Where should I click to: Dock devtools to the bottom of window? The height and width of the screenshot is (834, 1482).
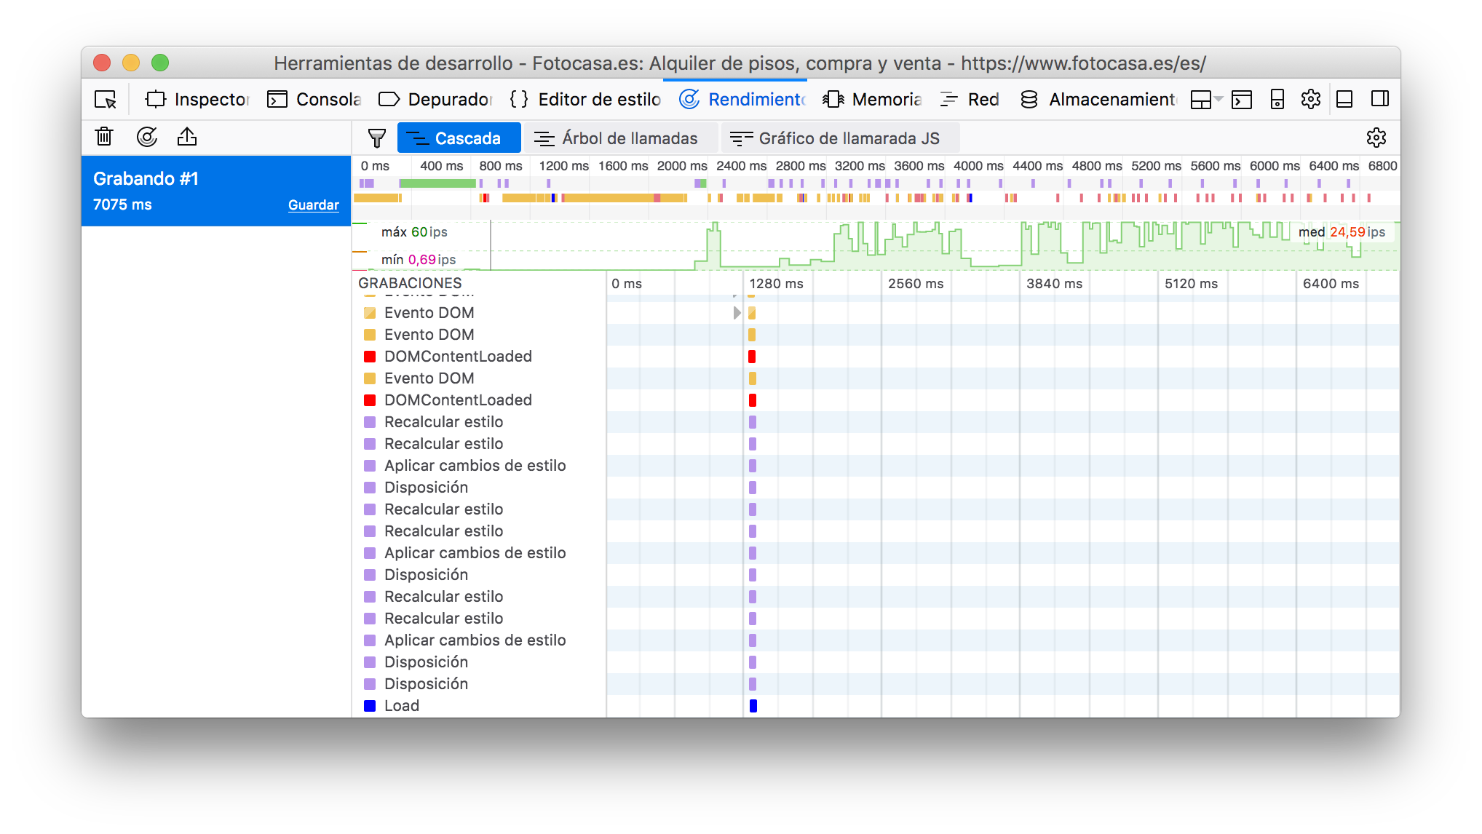[1344, 99]
